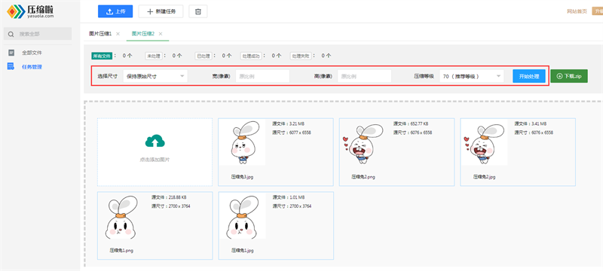The width and height of the screenshot is (603, 271).
Task: Close the 图片压缩2 tab
Action: [161, 34]
